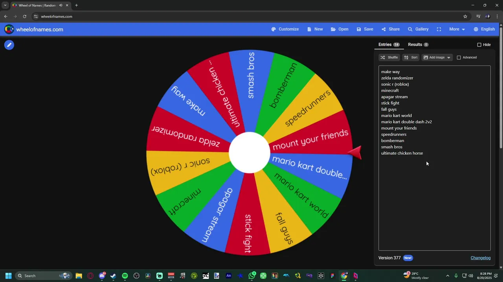The width and height of the screenshot is (503, 282).
Task: Create a New wheel
Action: point(315,29)
